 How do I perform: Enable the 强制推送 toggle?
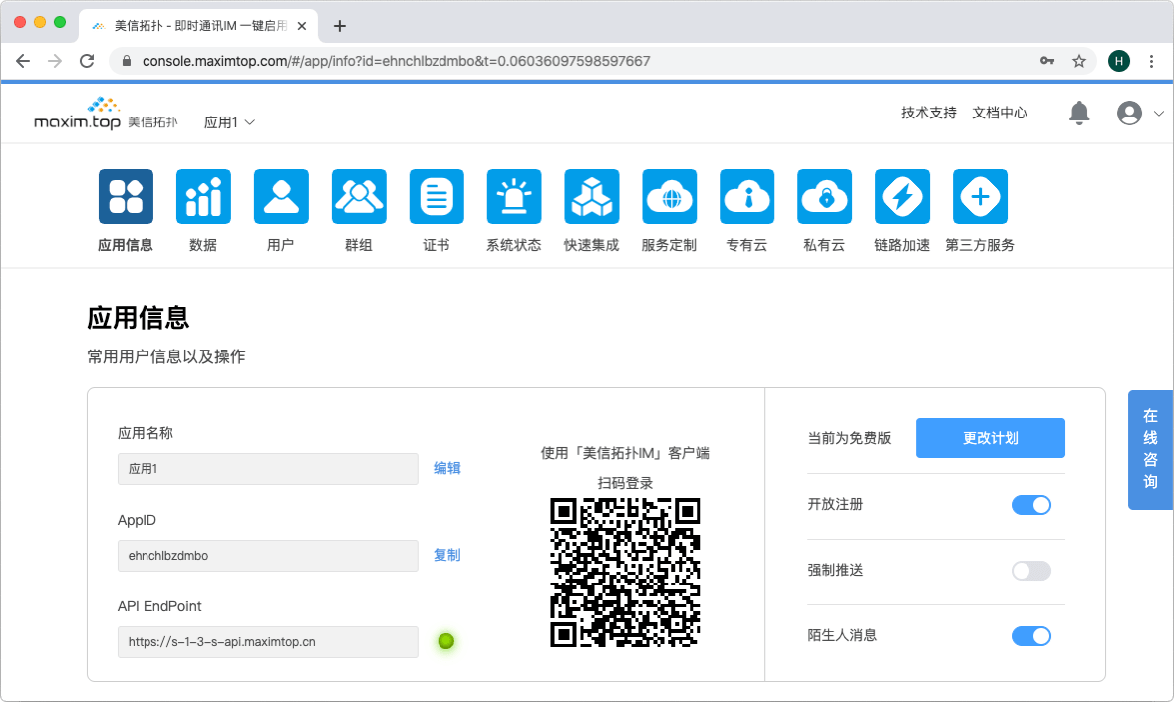(x=1030, y=571)
